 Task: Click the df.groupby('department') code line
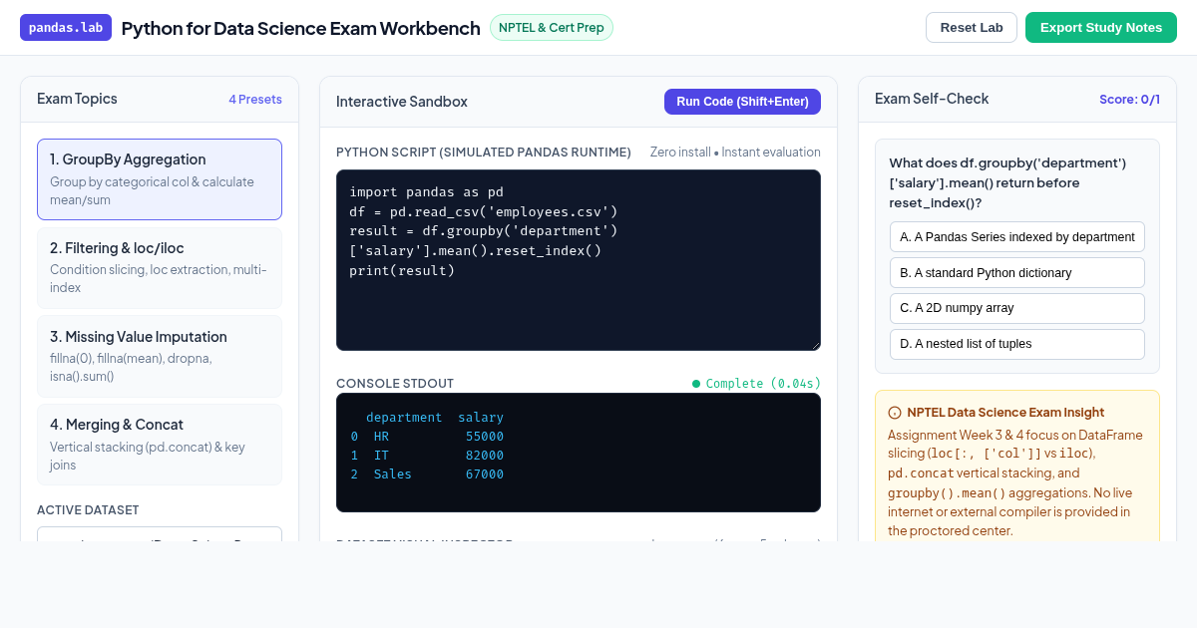click(x=484, y=230)
